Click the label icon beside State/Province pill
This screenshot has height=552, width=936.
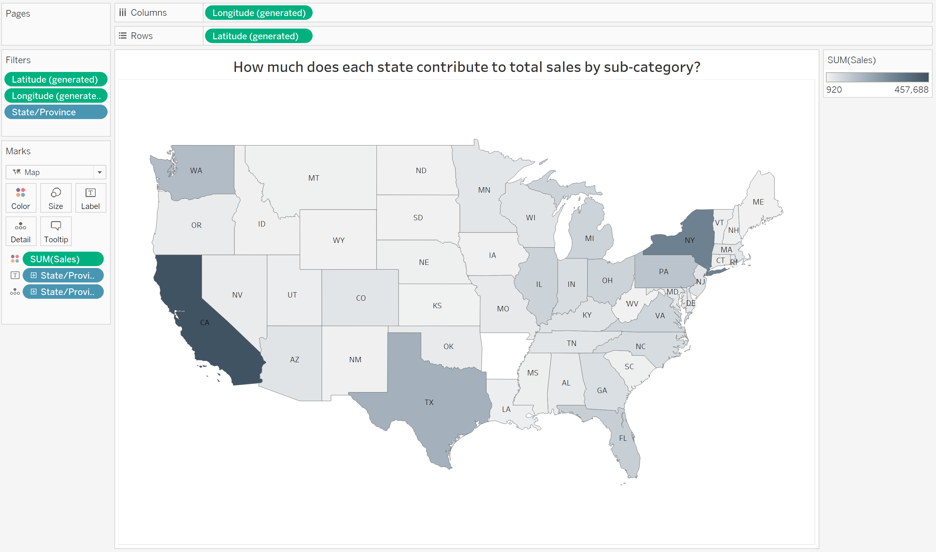pos(15,275)
